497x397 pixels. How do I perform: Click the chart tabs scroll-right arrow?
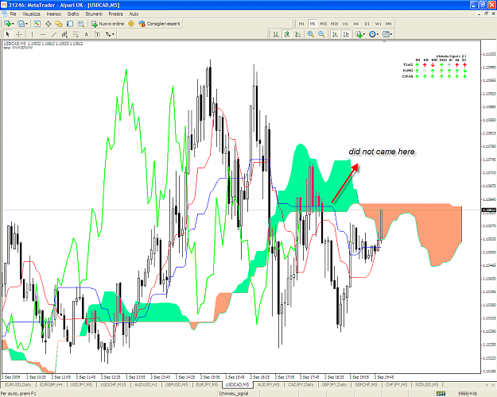click(x=492, y=384)
